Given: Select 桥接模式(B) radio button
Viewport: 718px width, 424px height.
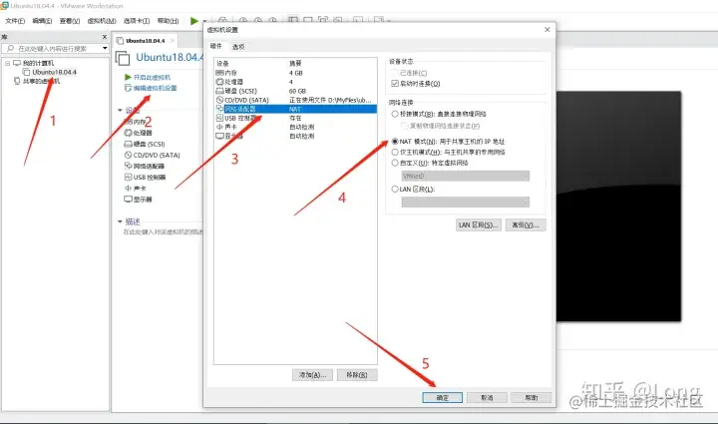Looking at the screenshot, I should point(395,114).
